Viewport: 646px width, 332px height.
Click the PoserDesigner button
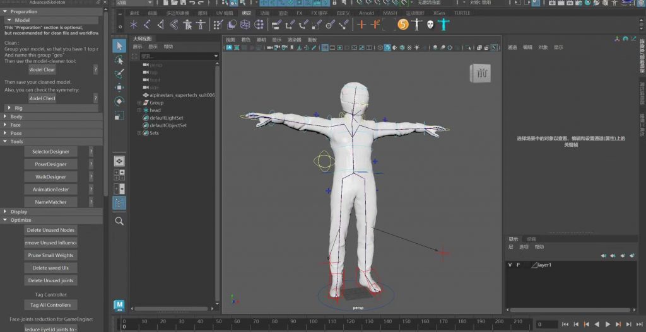pyautogui.click(x=50, y=164)
